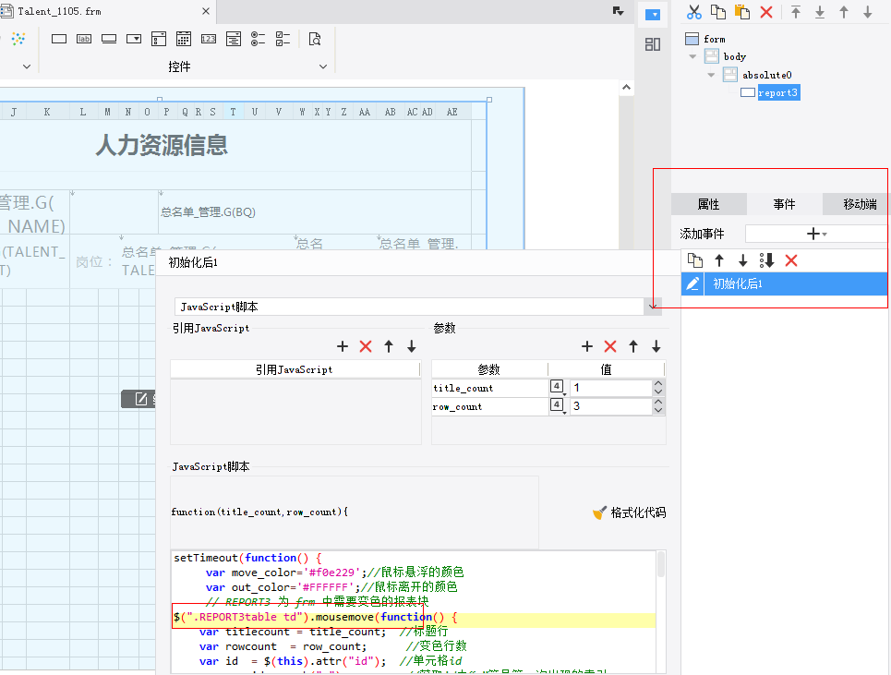The width and height of the screenshot is (891, 675).
Task: Select the radio button group widget
Action: coord(259,39)
